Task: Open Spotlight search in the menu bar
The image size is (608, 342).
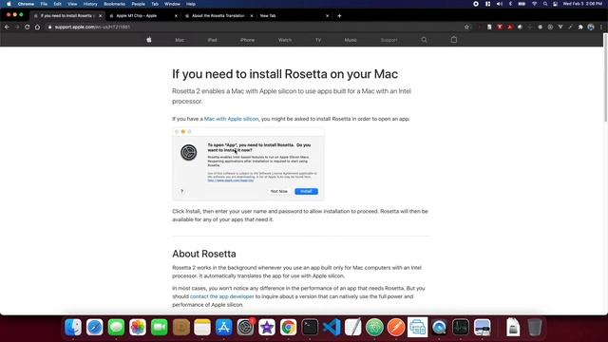Action: (x=545, y=4)
